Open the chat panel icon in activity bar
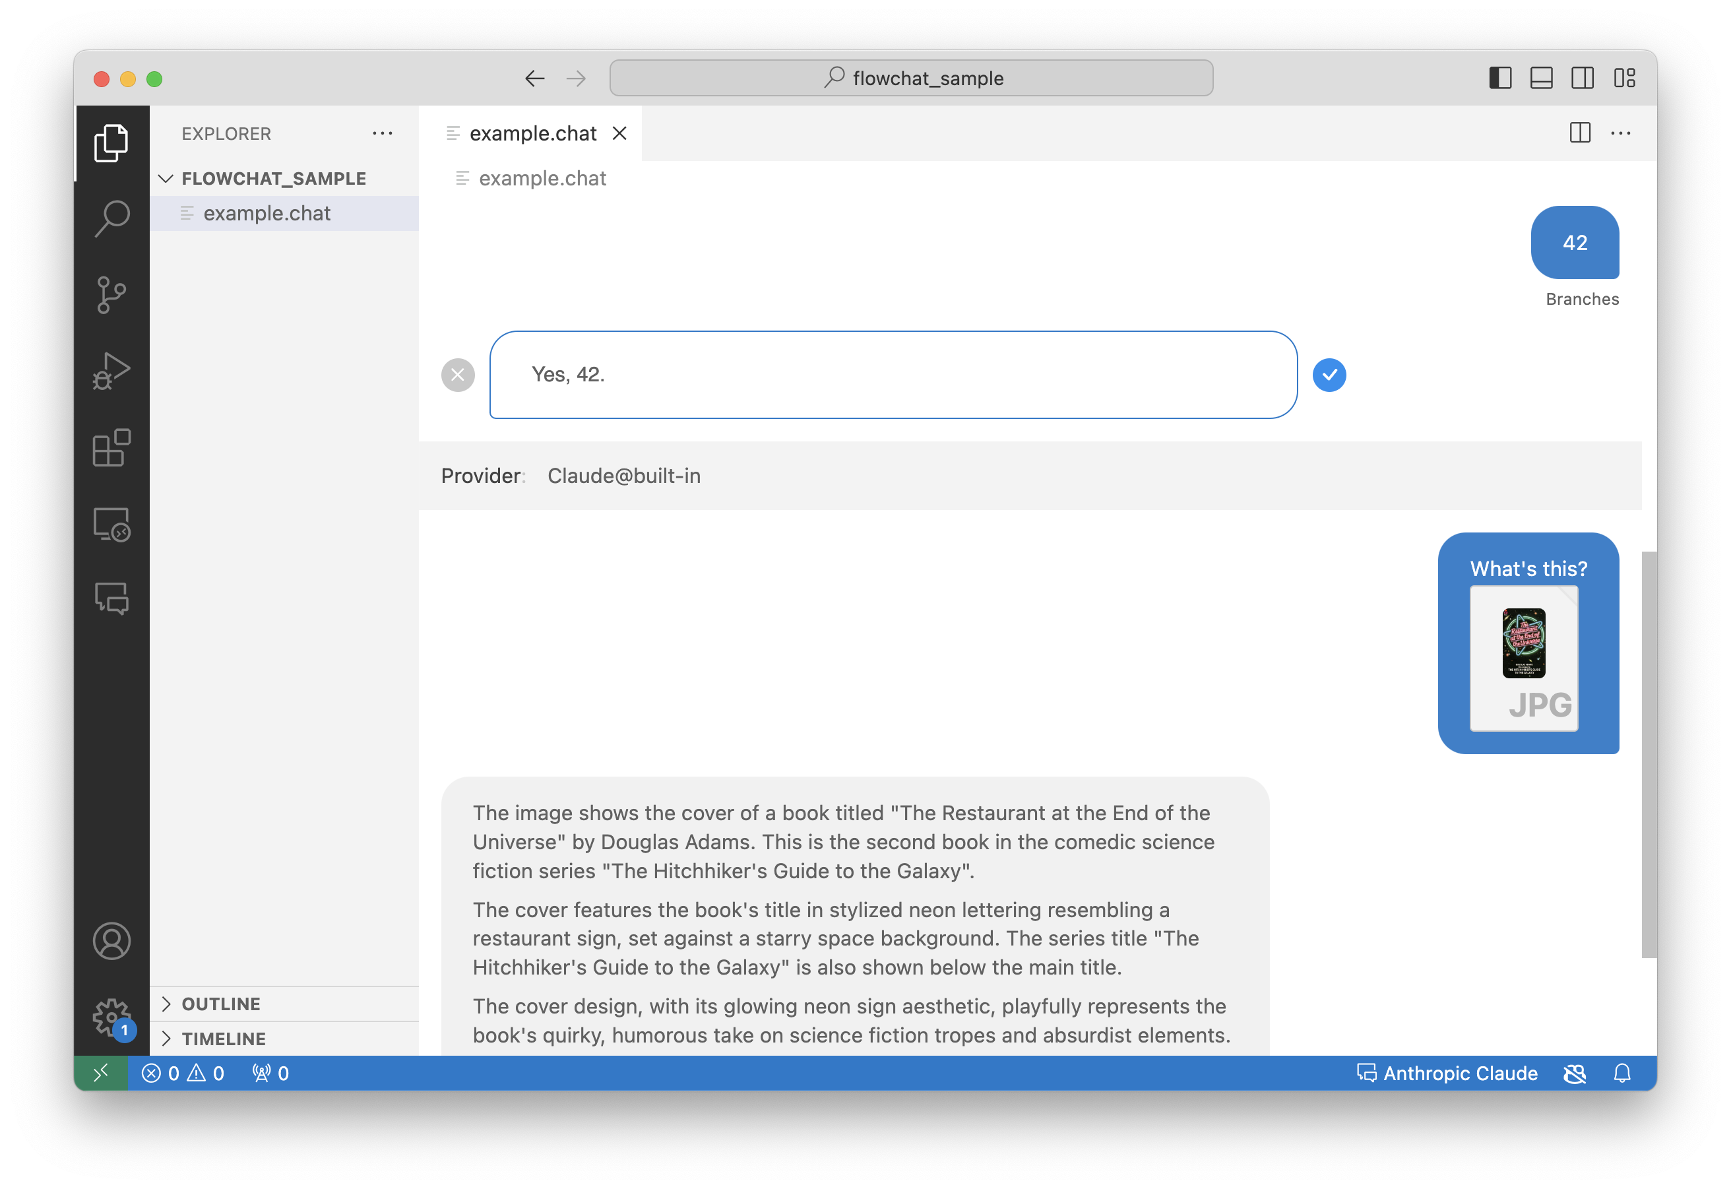1731x1189 pixels. point(111,599)
